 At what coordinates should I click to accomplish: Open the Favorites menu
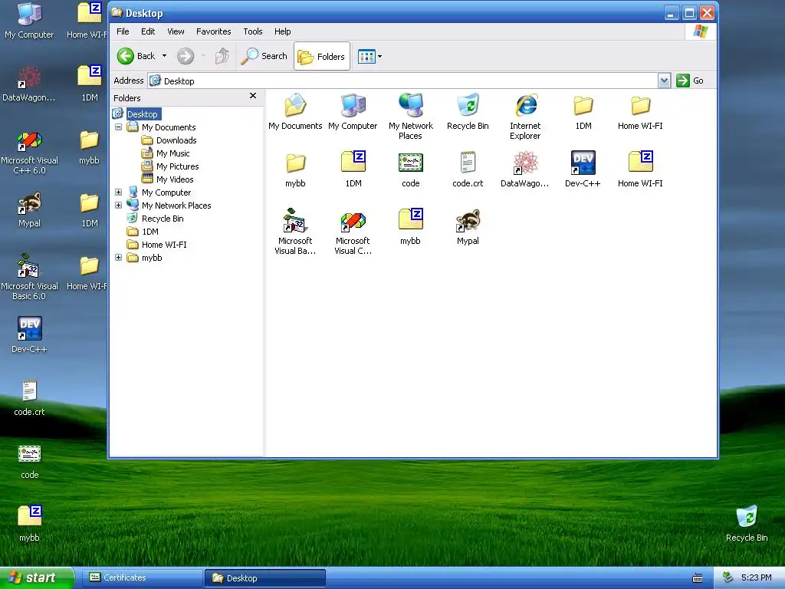pyautogui.click(x=214, y=31)
